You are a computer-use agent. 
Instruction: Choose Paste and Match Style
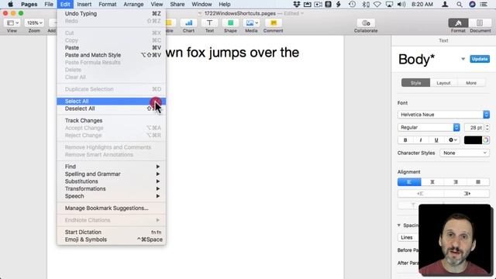click(x=112, y=55)
